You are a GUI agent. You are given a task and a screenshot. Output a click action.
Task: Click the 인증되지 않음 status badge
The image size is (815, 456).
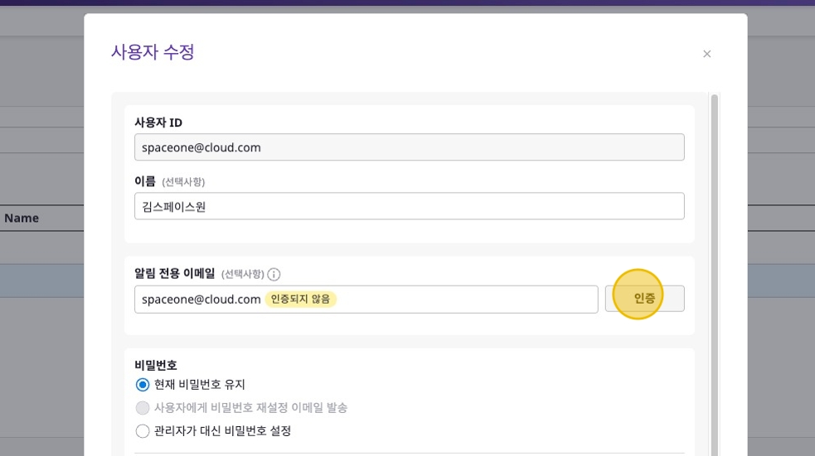(x=300, y=300)
